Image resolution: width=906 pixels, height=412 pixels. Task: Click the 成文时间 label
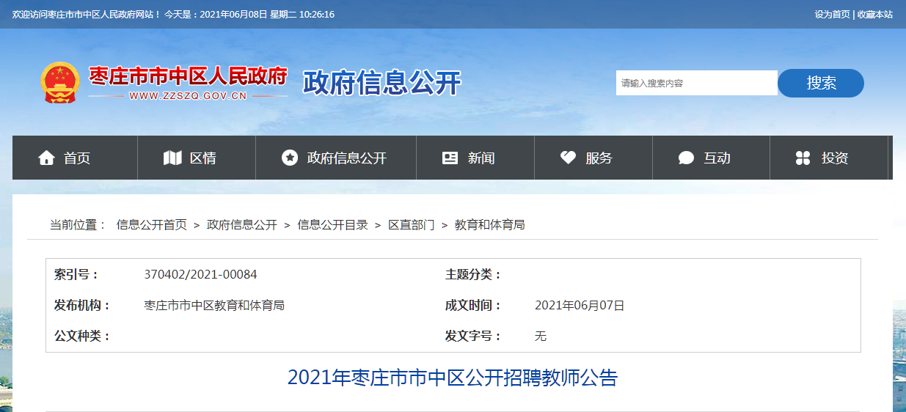[473, 305]
